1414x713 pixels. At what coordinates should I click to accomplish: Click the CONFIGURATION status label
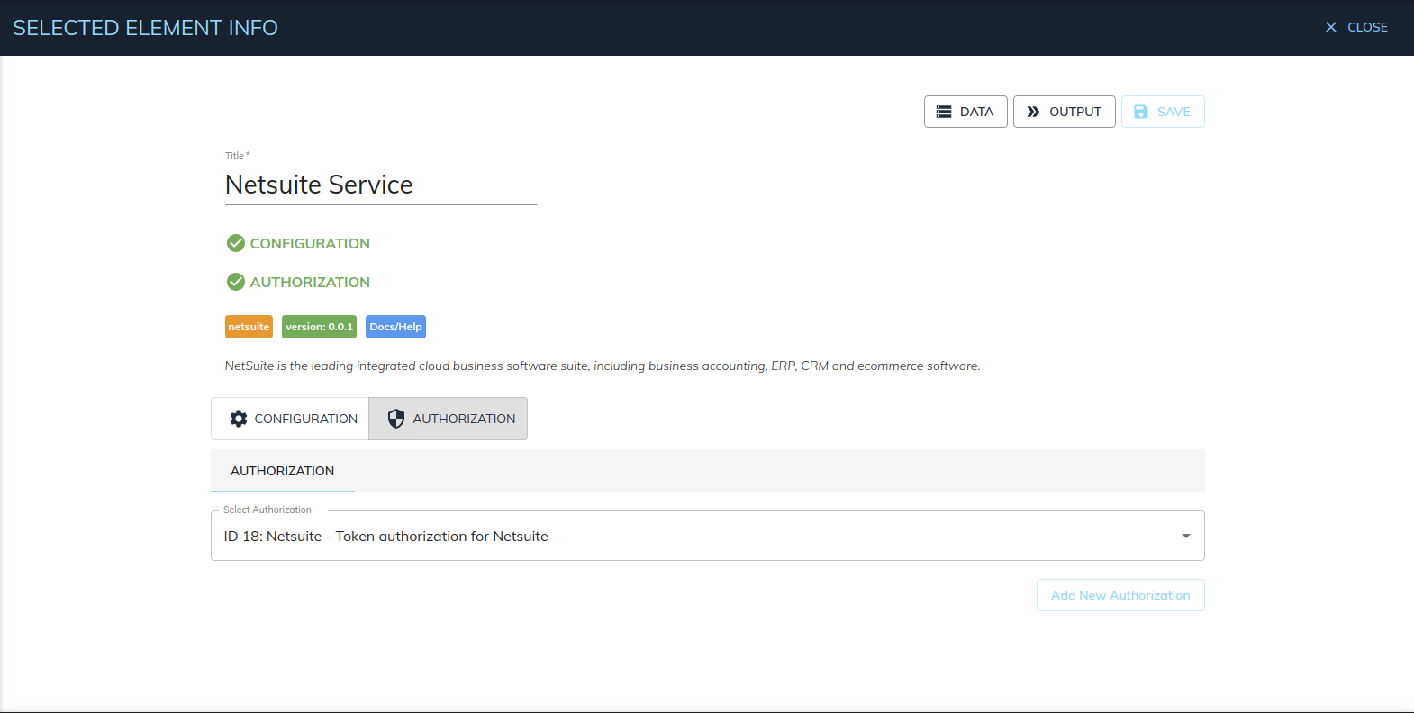[x=310, y=243]
